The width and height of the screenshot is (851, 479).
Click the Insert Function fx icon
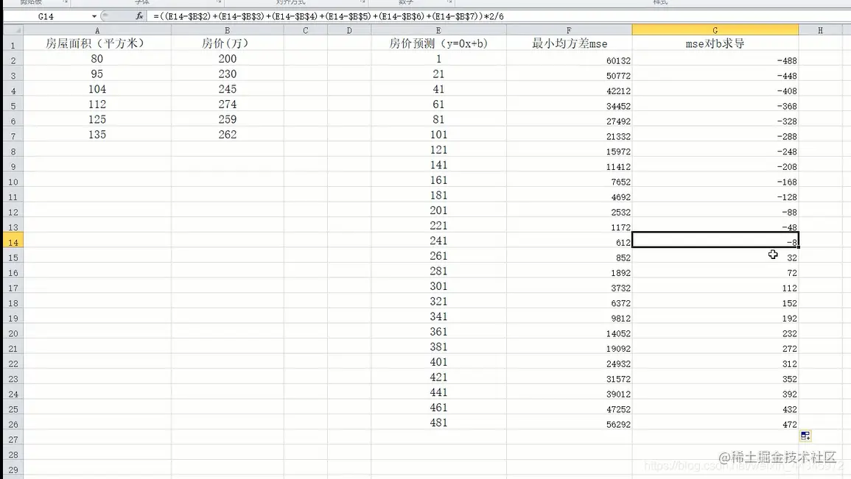[x=139, y=16]
